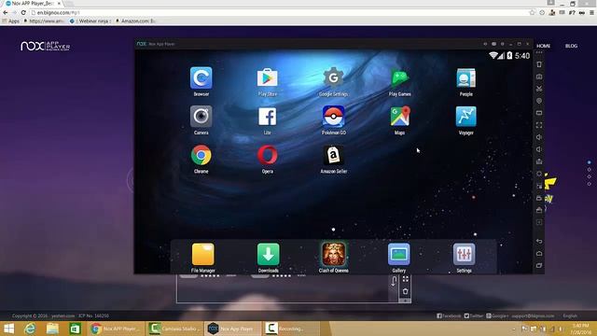Switch to Recording taskbar button
Viewport: 597px width, 336px height.
coord(291,329)
